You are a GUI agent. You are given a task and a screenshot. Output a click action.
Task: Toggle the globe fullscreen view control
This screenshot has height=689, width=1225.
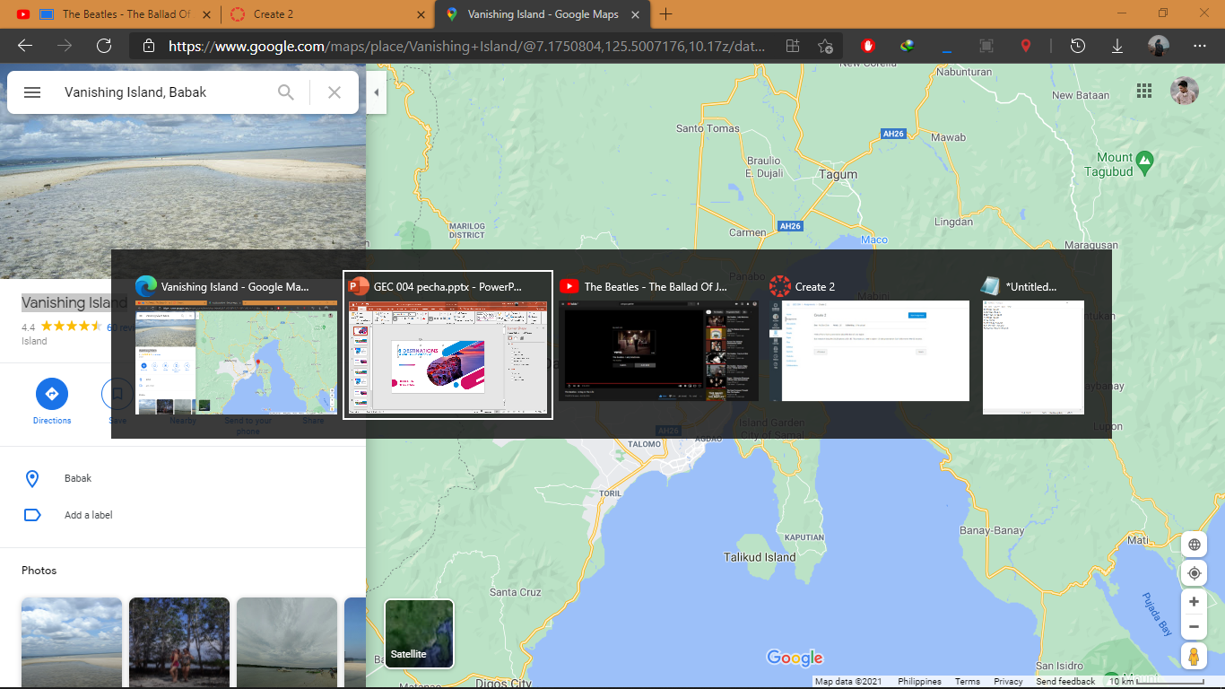click(1194, 544)
